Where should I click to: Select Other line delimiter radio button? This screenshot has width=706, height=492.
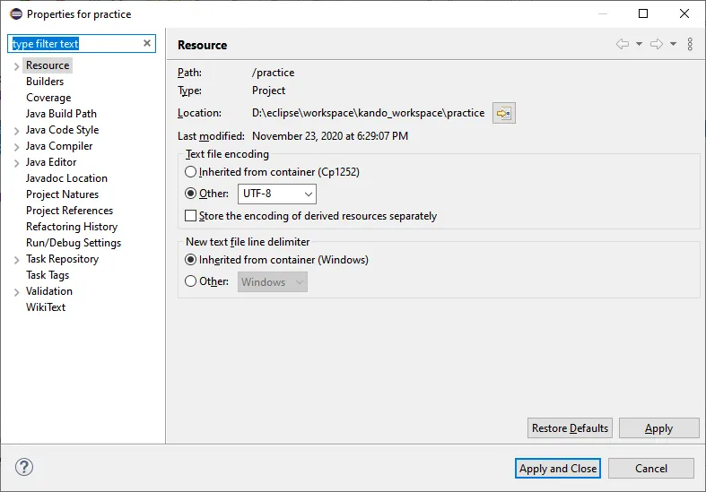coord(190,281)
